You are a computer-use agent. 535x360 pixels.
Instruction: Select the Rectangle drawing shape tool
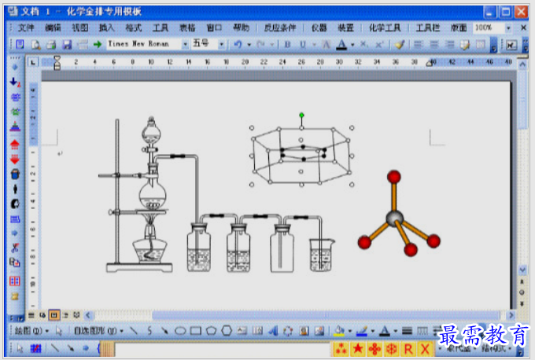coord(195,331)
